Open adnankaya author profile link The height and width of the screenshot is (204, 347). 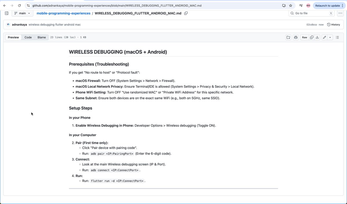pyautogui.click(x=19, y=25)
